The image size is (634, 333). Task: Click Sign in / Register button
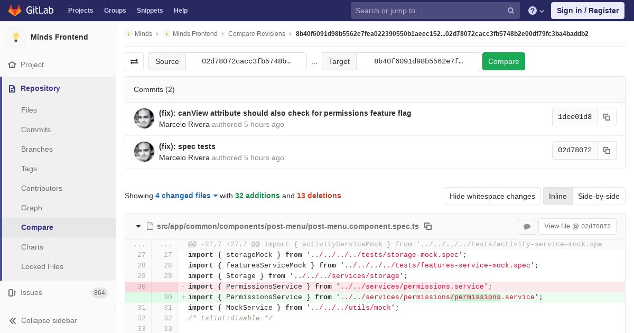pos(588,11)
